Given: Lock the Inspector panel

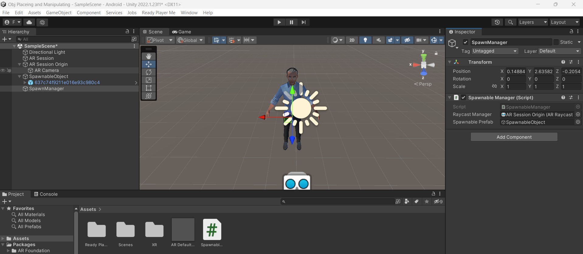Looking at the screenshot, I should coord(571,32).
